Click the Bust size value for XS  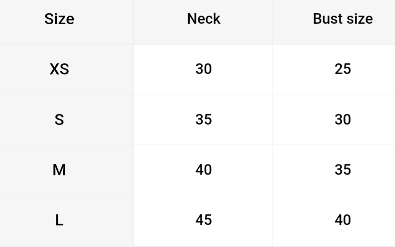343,69
